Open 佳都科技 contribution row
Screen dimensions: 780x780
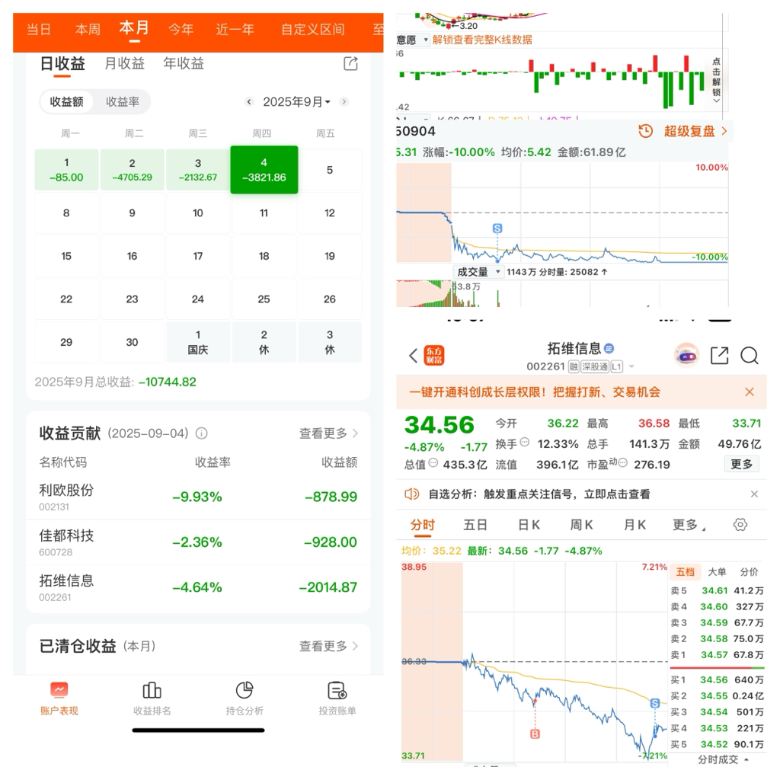[x=198, y=542]
